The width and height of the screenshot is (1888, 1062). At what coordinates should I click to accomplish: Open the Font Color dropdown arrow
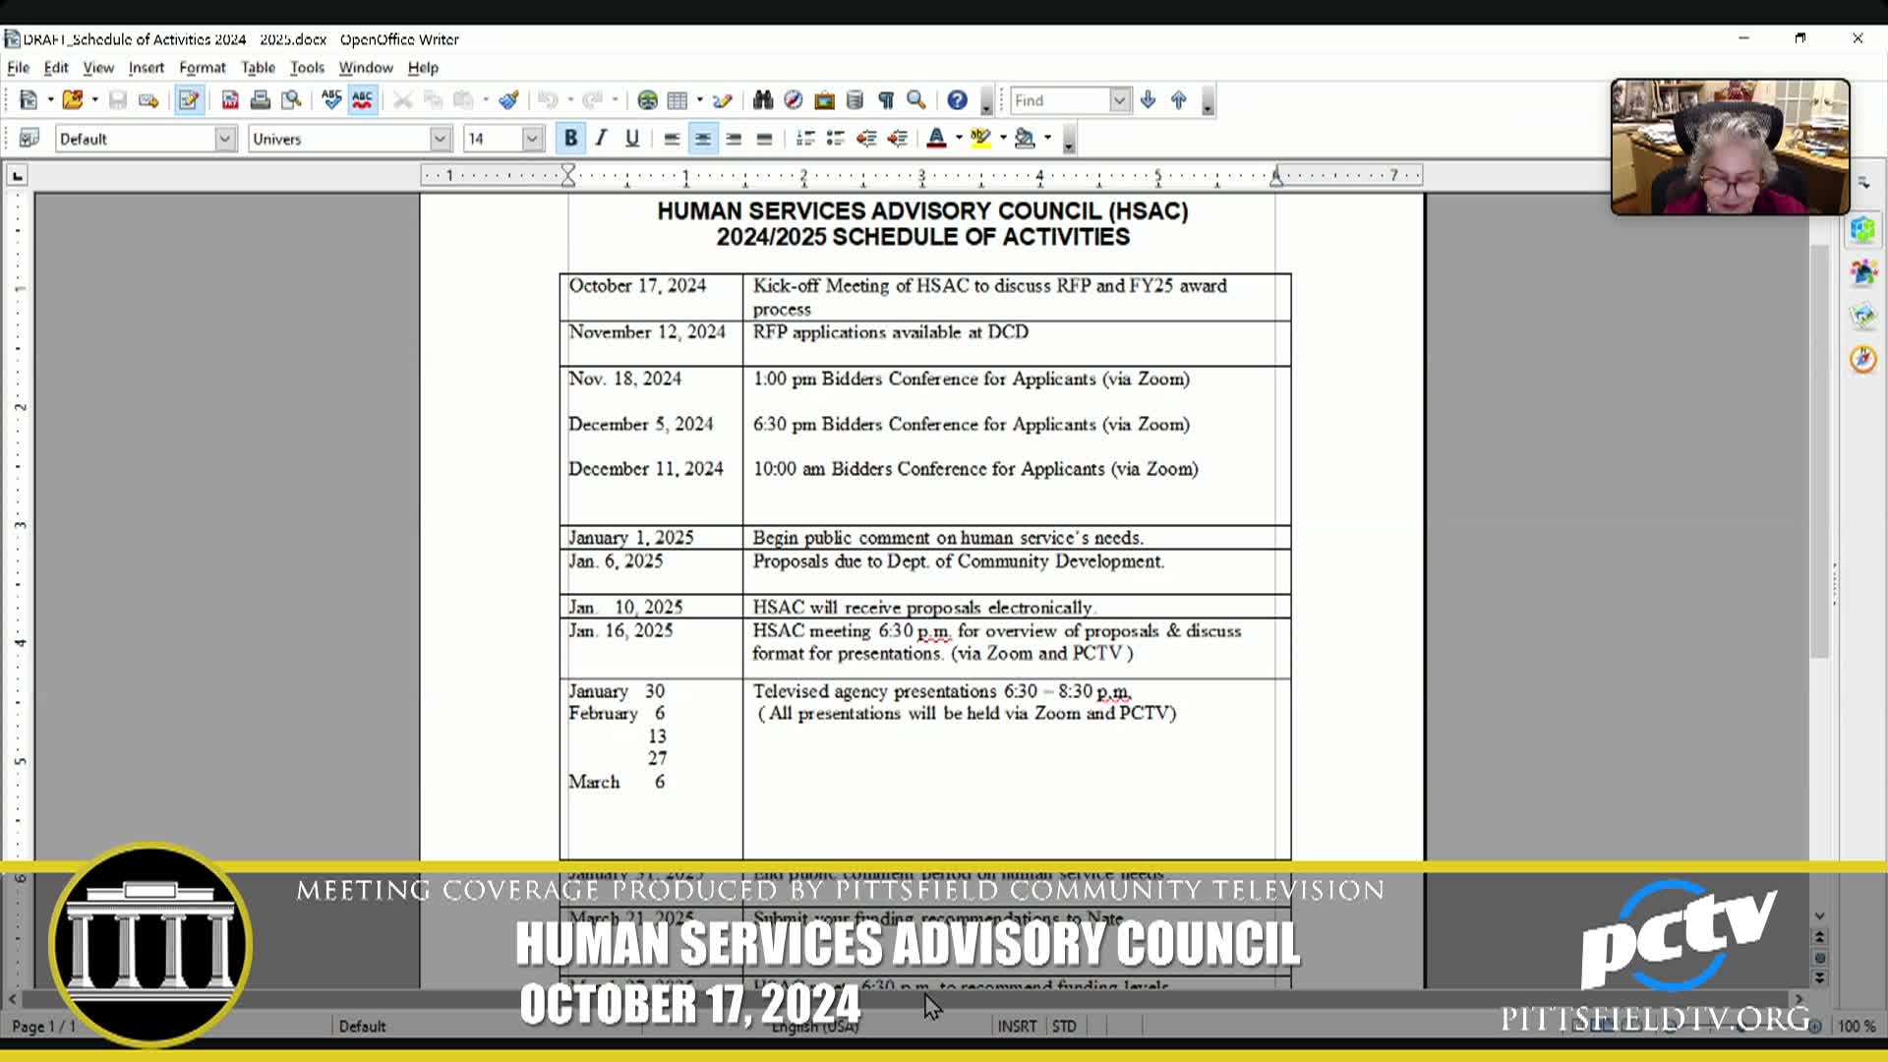959,139
